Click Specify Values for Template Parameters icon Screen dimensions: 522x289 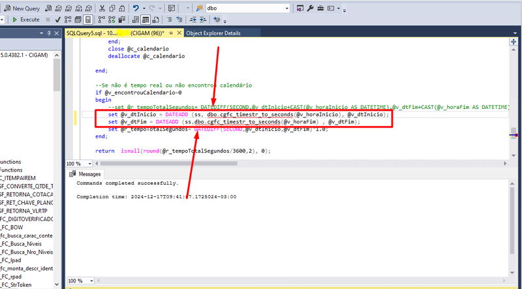pyautogui.click(x=217, y=20)
